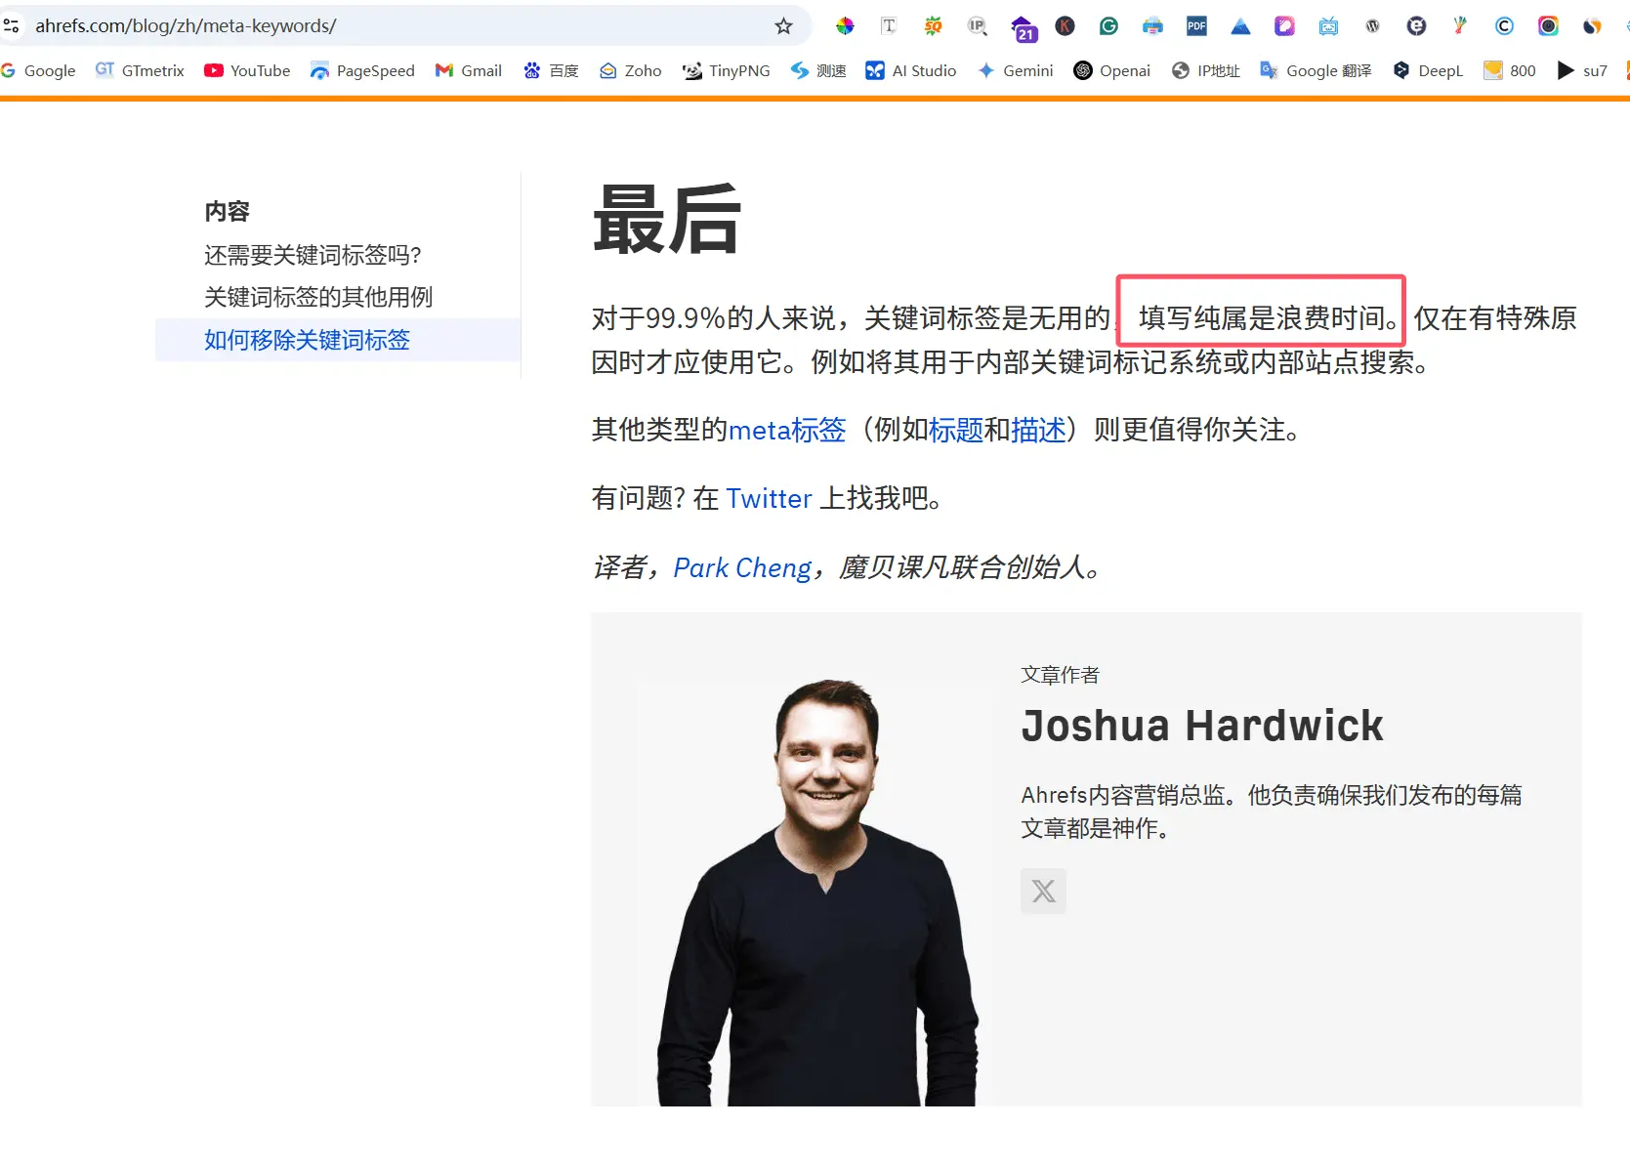Click the meta标签 hyperlink
The width and height of the screenshot is (1630, 1167).
click(787, 430)
